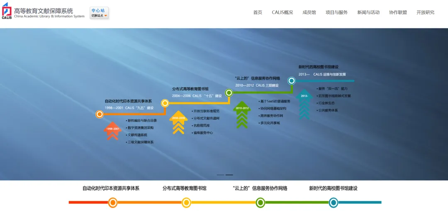The height and width of the screenshot is (211, 448).
Task: Click the green ring node on banner
Action: click(x=229, y=92)
